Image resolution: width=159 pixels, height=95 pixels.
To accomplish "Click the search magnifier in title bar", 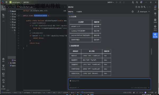I will coord(137,2).
